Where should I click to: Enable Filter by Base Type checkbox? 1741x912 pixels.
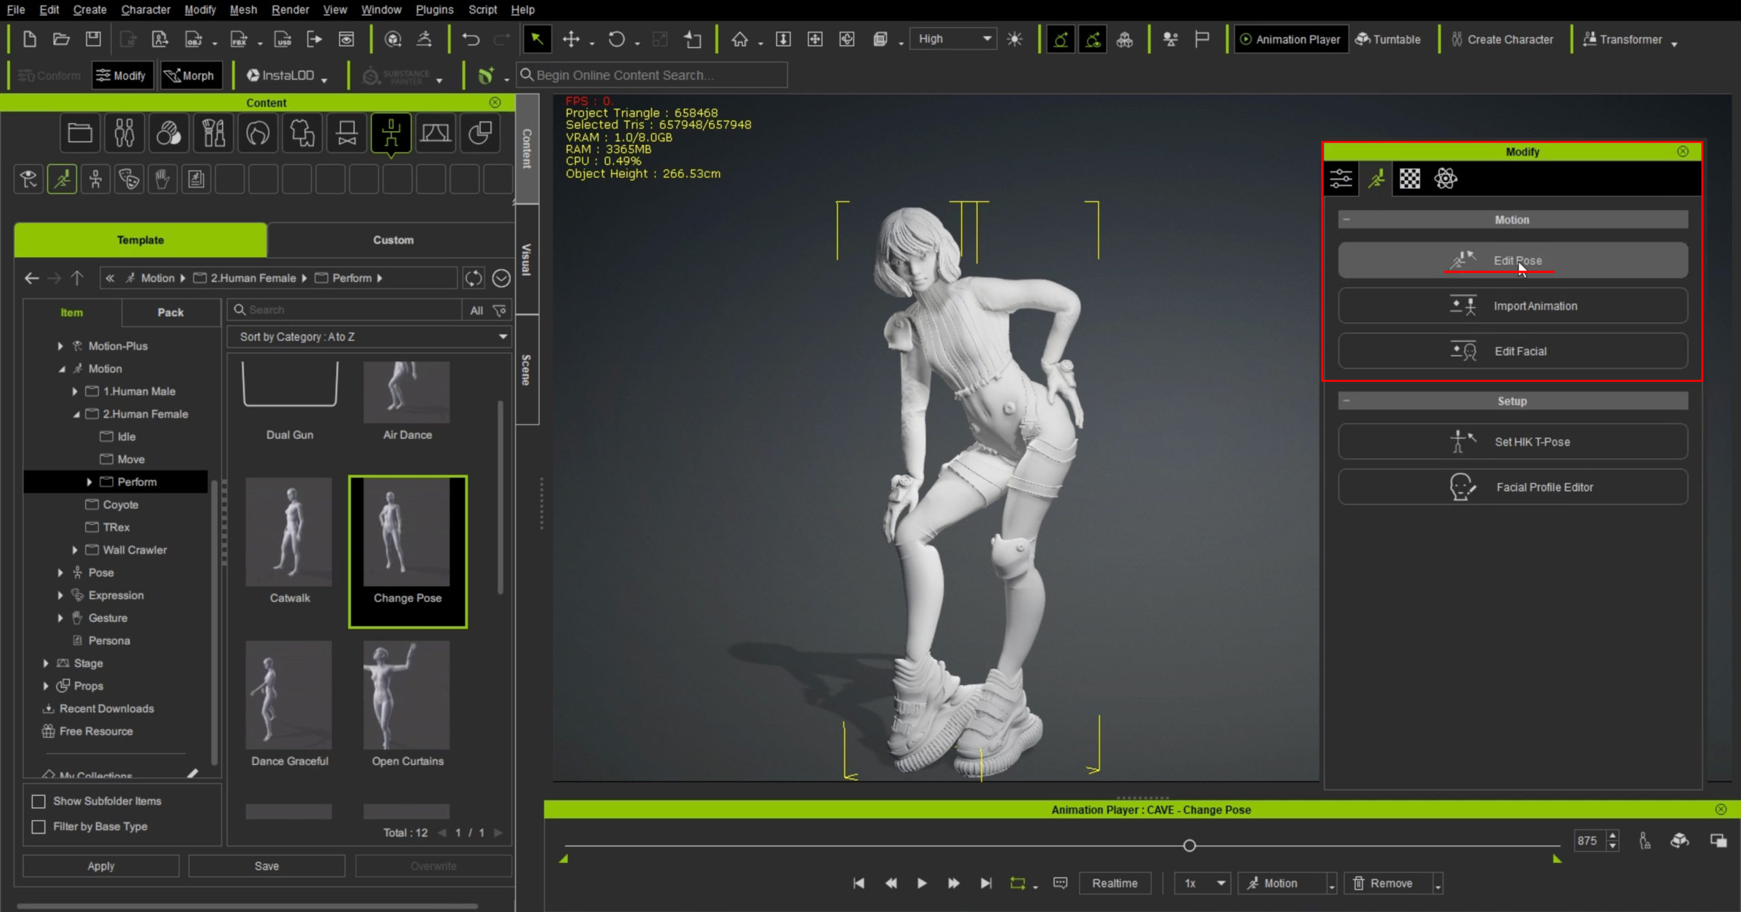(39, 826)
